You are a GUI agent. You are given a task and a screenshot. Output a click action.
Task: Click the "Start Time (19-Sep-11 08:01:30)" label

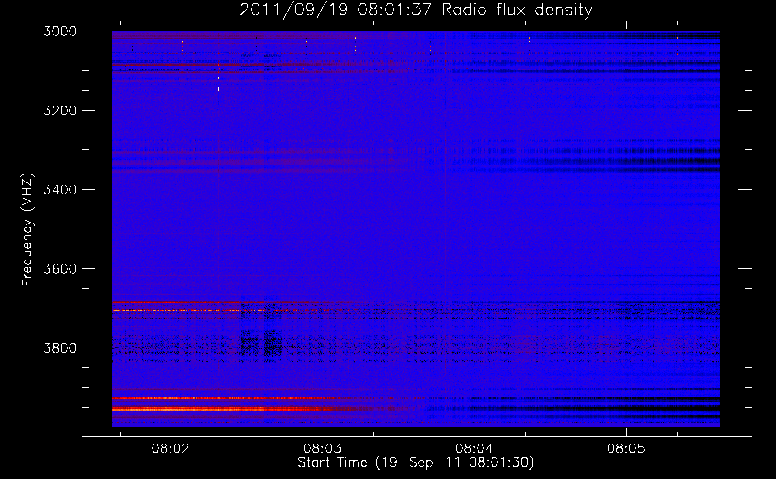(x=416, y=463)
